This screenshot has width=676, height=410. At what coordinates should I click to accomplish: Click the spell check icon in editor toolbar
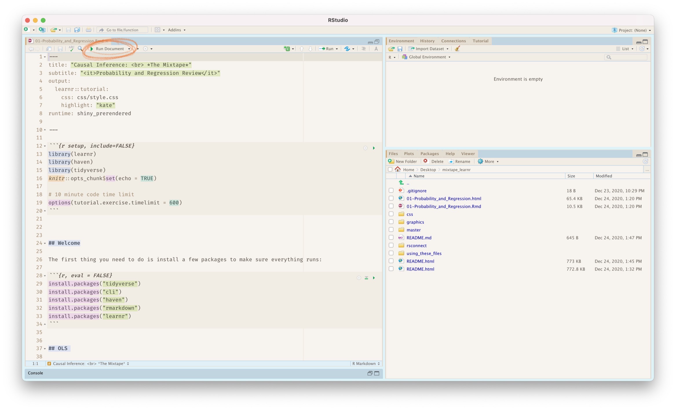click(x=72, y=49)
